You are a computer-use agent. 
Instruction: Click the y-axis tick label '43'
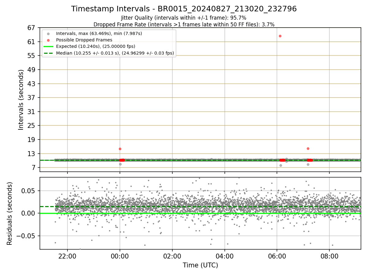[x=32, y=84]
